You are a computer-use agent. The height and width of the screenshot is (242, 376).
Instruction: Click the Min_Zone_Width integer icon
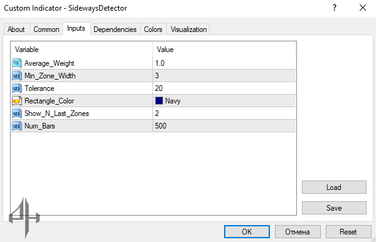point(17,76)
